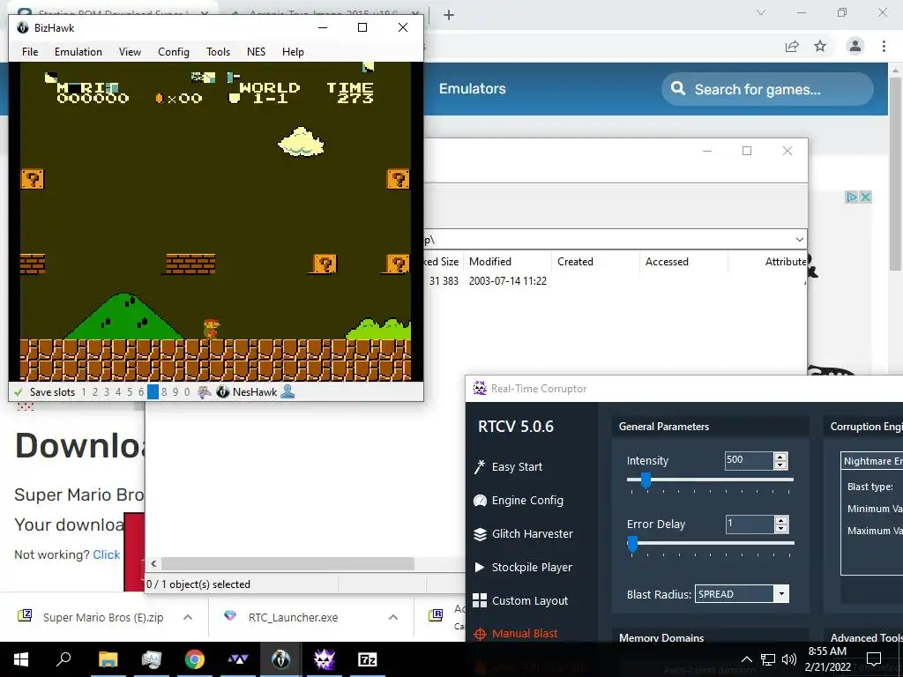
Task: Open the BizHawk Tools menu
Action: click(219, 52)
